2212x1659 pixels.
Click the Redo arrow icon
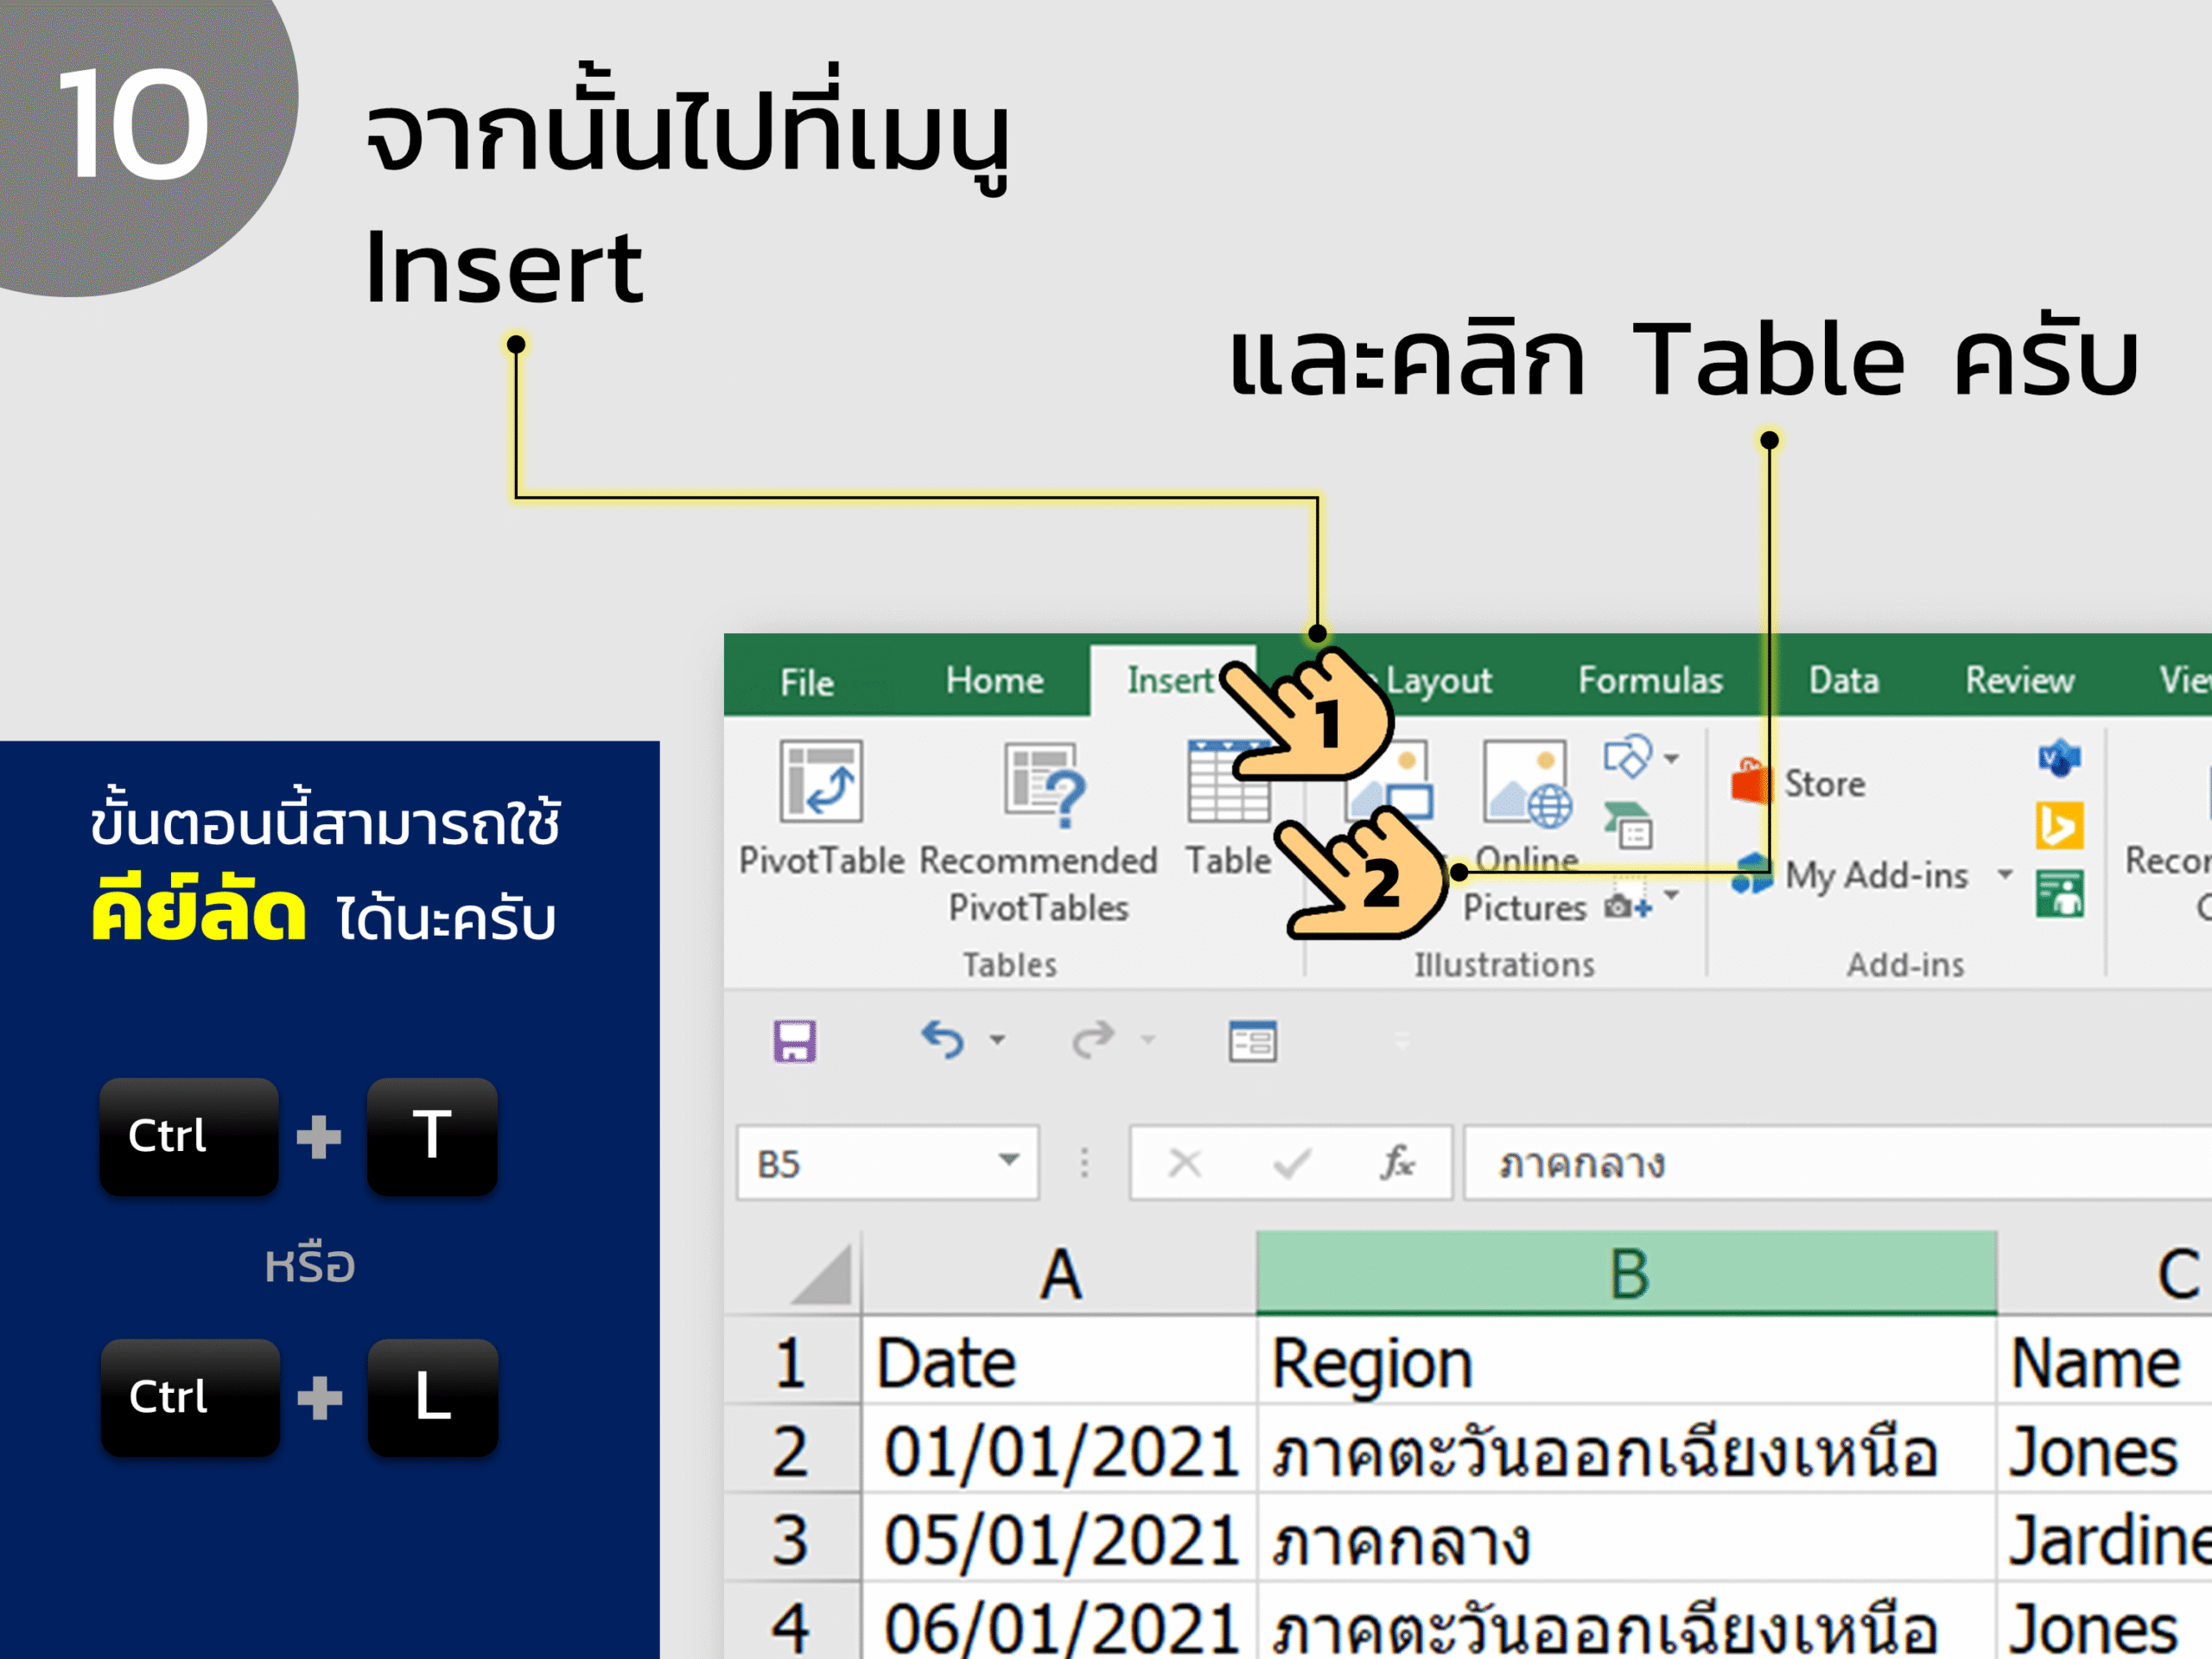coord(1093,1040)
